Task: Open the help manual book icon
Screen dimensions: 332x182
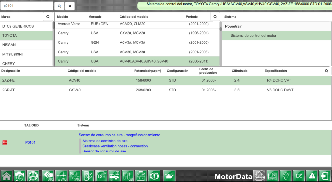Action: 272,176
